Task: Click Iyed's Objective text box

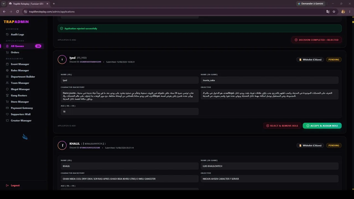Action: (269, 95)
